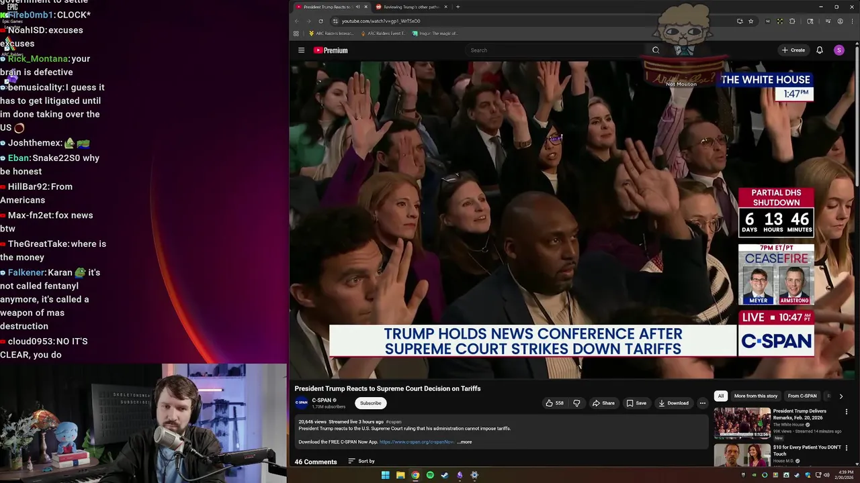The width and height of the screenshot is (860, 483).
Task: Open File Explorer from taskbar
Action: pyautogui.click(x=400, y=475)
